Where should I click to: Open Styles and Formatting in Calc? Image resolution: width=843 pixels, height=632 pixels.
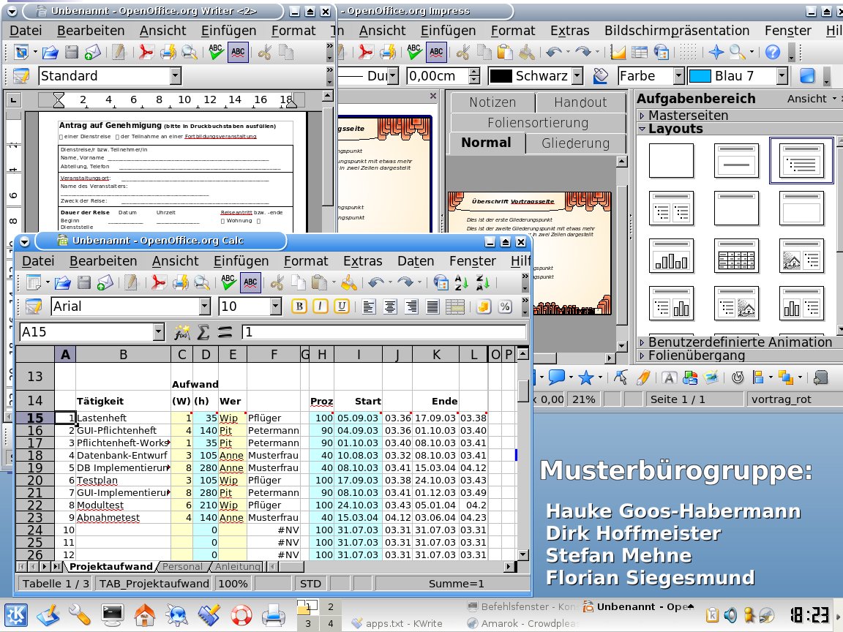[34, 306]
